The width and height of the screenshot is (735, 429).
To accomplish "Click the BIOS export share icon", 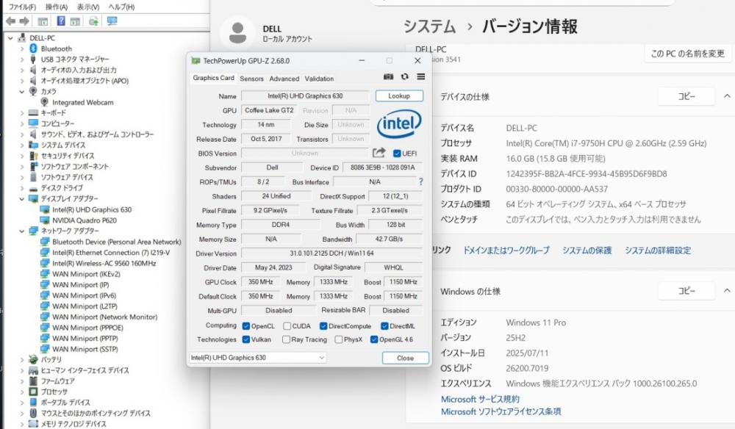I will point(379,153).
